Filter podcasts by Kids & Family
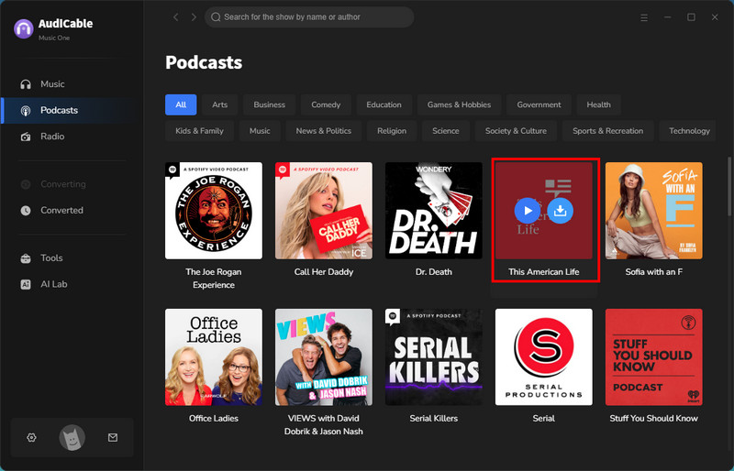Screen dimensions: 734x471 199,131
